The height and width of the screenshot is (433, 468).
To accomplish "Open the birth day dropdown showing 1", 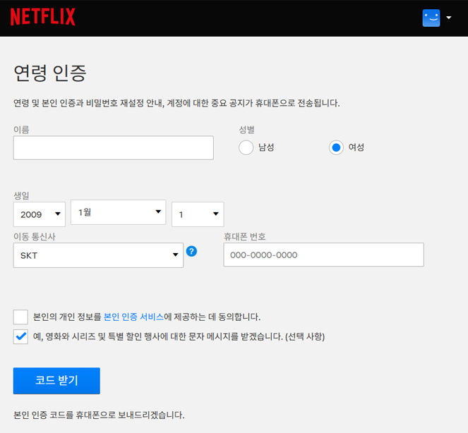I will pos(198,214).
